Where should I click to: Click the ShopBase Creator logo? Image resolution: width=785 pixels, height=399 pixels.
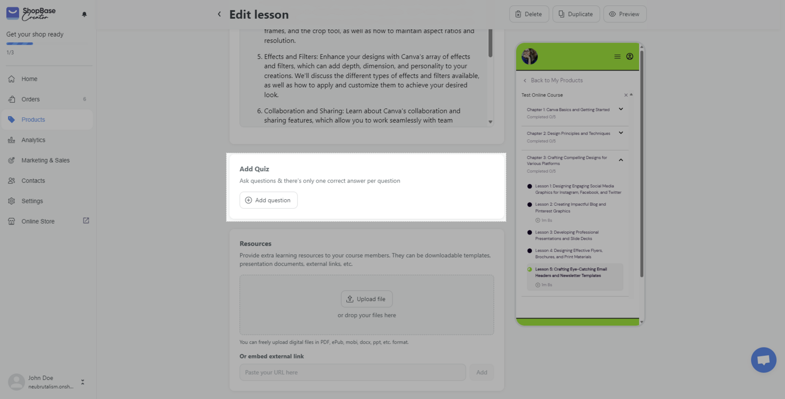tap(31, 14)
